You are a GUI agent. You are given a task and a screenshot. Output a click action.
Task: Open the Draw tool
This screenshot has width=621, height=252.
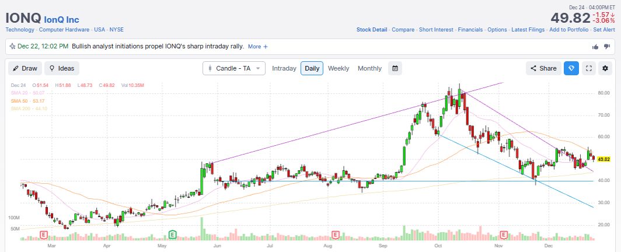point(25,68)
